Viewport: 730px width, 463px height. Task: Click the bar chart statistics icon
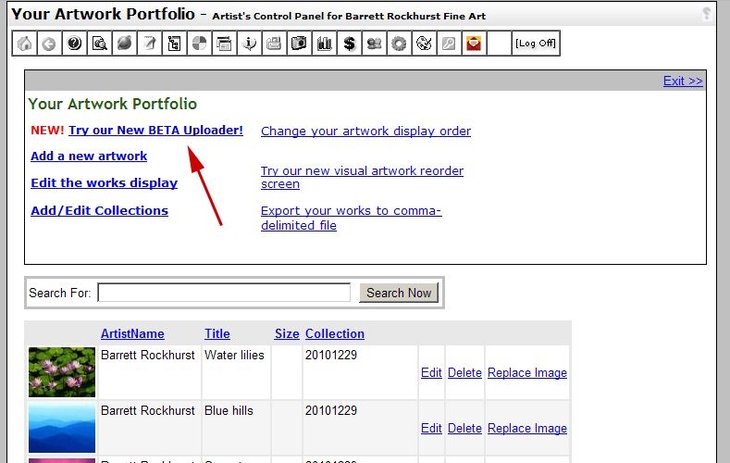(325, 44)
